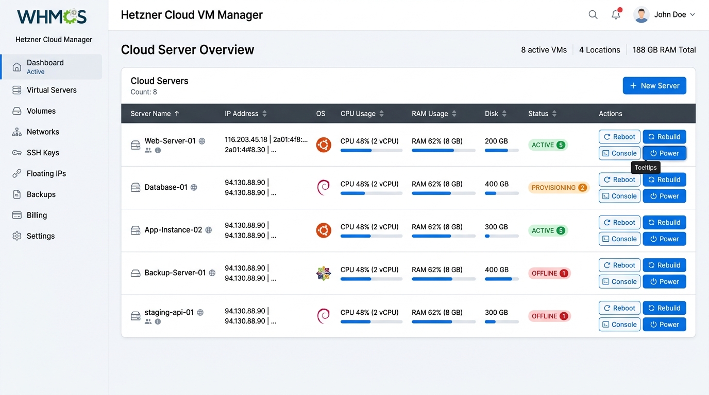Sort by Server Name column arrow
The width and height of the screenshot is (709, 395).
(x=177, y=114)
